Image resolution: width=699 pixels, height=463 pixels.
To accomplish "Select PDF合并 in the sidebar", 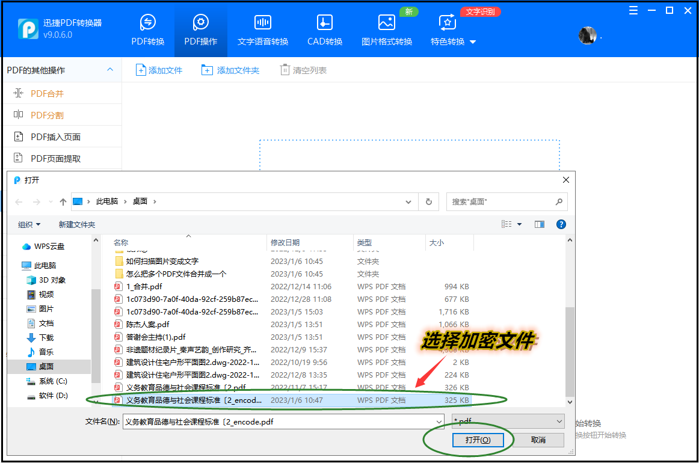I will click(x=63, y=93).
